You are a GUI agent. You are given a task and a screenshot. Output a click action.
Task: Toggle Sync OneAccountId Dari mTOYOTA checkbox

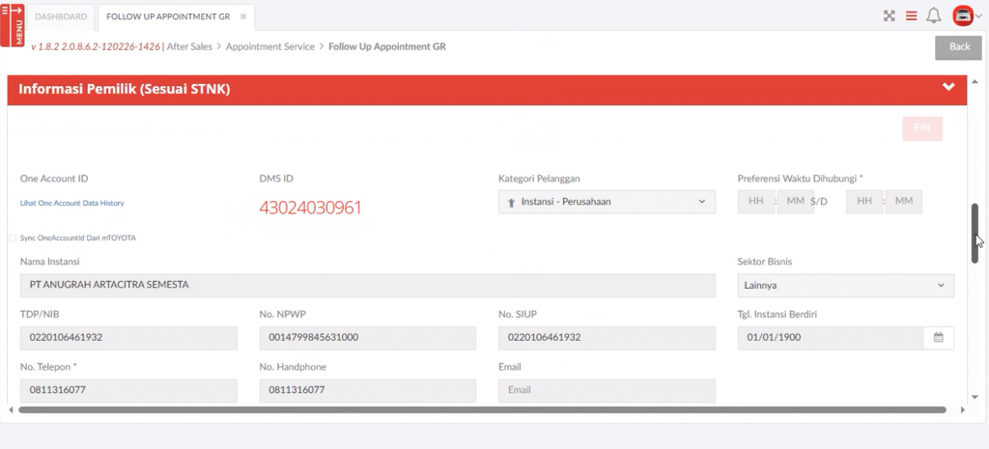(x=13, y=238)
